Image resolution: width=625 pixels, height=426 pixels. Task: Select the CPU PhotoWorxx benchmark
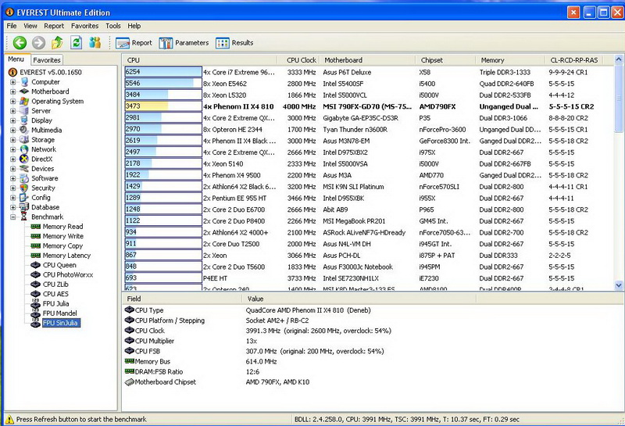coord(68,275)
